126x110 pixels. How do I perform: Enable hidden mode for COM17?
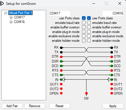(x=84, y=41)
